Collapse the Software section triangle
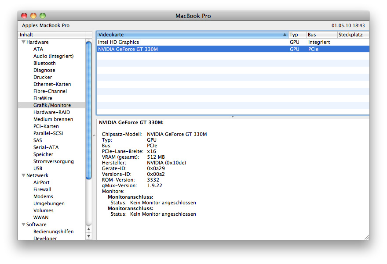Viewport: 387px width, 264px height. pyautogui.click(x=23, y=225)
